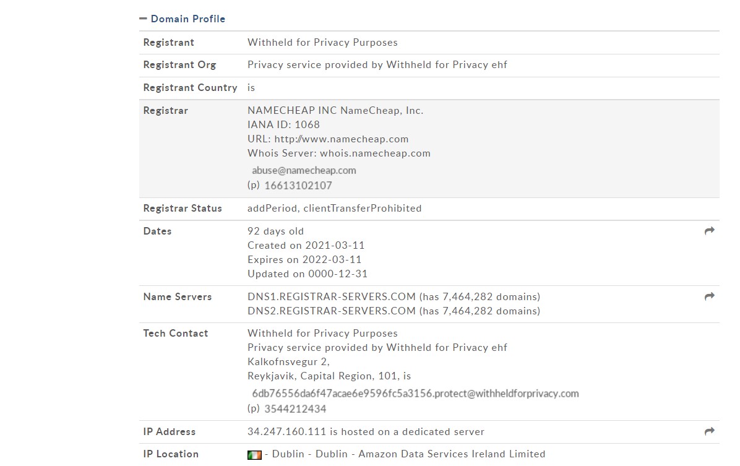Click abuse@namecheap.com email address
The height and width of the screenshot is (466, 740).
point(304,170)
